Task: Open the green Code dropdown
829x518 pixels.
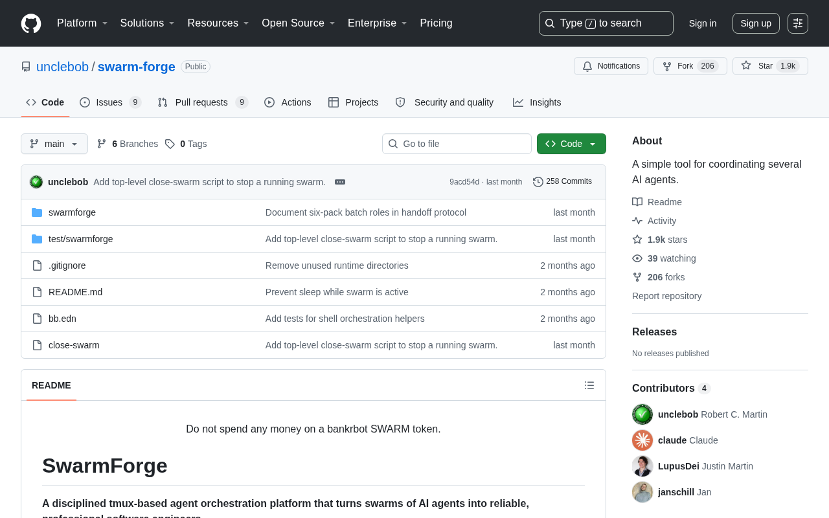Action: (x=571, y=144)
